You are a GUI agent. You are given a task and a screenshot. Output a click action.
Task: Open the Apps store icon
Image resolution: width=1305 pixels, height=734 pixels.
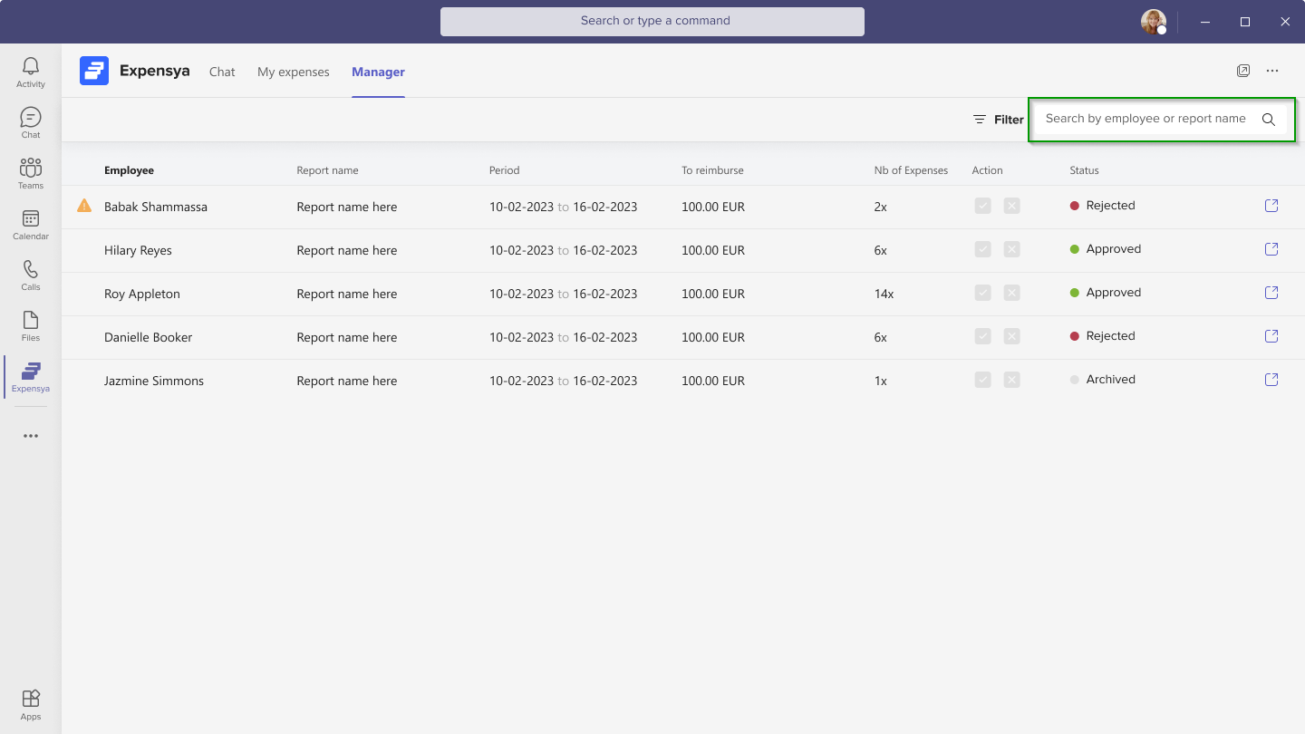[30, 703]
